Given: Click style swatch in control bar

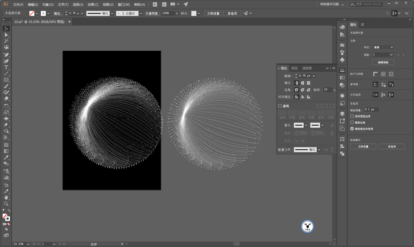Looking at the screenshot, I should pyautogui.click(x=194, y=13).
